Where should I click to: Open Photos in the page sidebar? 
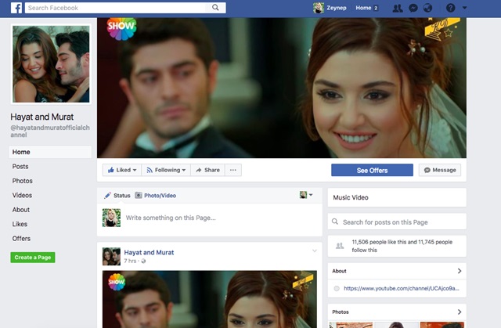pos(23,181)
